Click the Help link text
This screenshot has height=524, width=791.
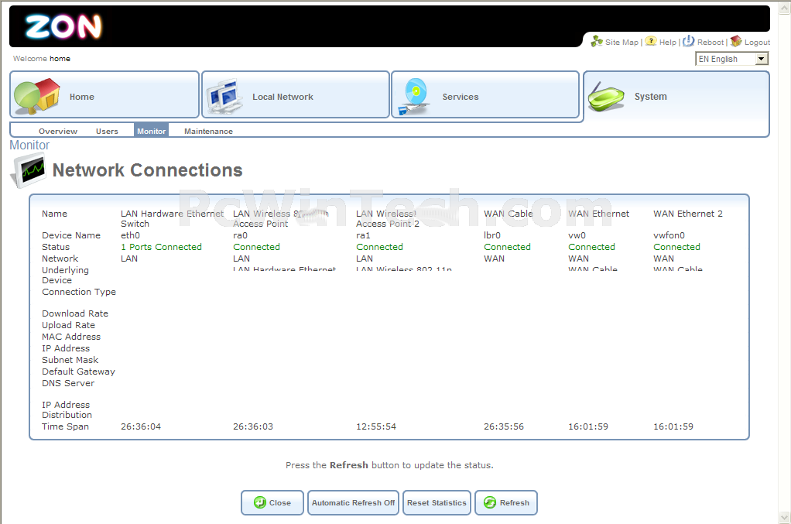(667, 43)
